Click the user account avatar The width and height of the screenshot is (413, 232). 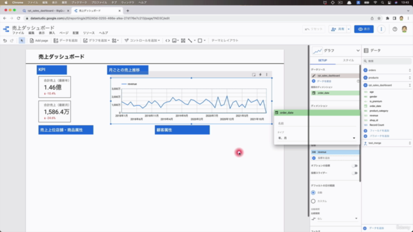(405, 29)
